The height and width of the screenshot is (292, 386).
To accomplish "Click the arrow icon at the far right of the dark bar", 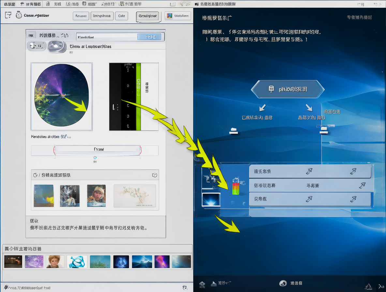I will point(381,286).
